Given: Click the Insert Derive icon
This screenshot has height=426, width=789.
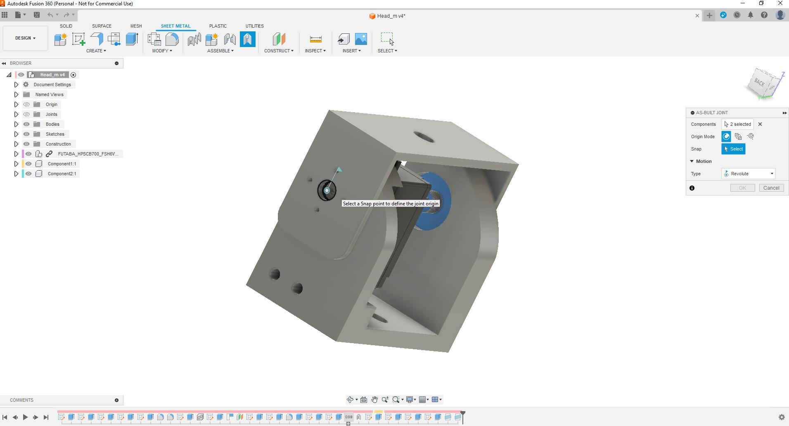Looking at the screenshot, I should tap(343, 39).
